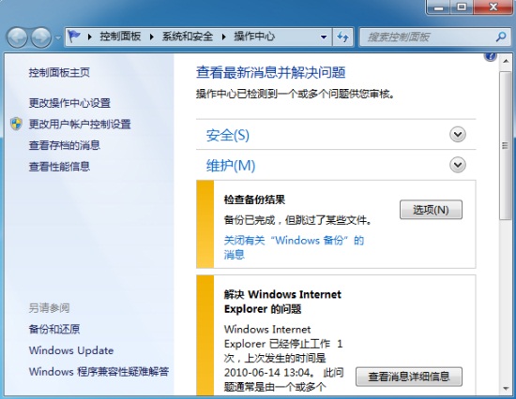Close the Action Center window
Screen dimensions: 516x399
[493, 7]
